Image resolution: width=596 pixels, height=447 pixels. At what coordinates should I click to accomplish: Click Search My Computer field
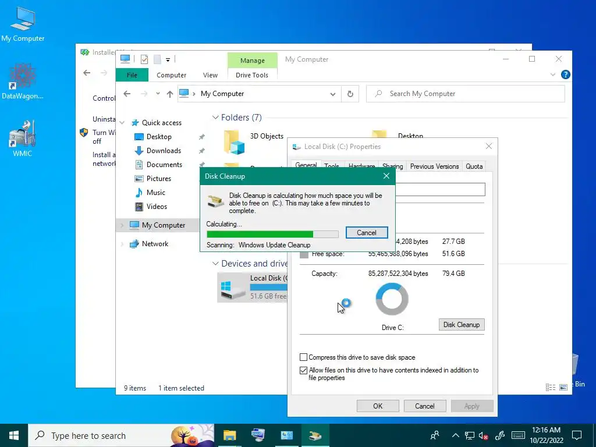coord(466,94)
